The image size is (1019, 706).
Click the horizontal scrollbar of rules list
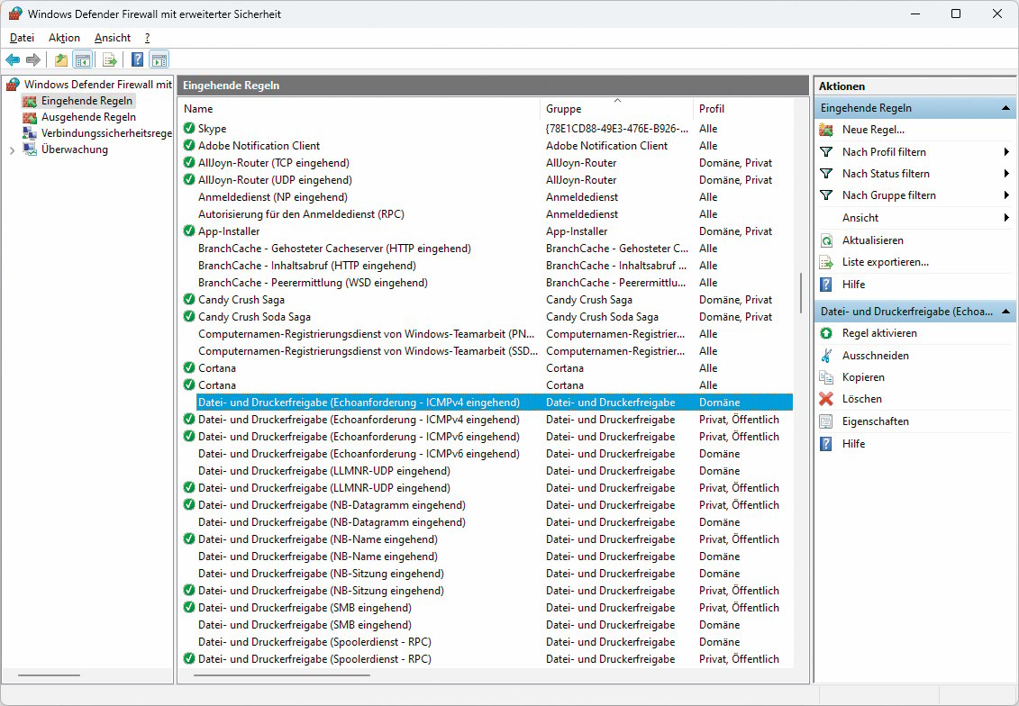(283, 675)
